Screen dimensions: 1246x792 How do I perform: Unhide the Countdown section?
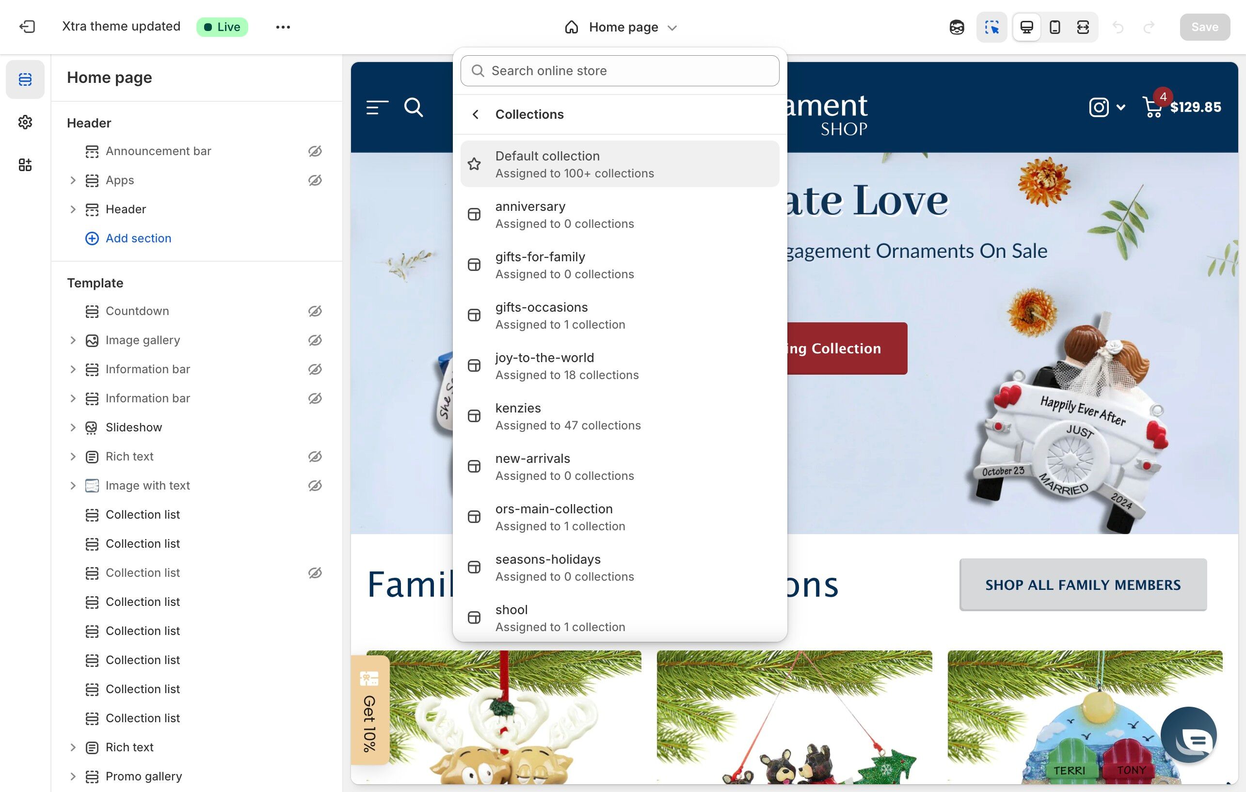[x=315, y=311]
